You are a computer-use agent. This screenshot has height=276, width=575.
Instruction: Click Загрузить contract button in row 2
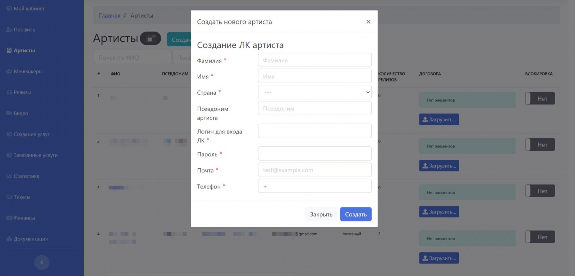tap(439, 166)
